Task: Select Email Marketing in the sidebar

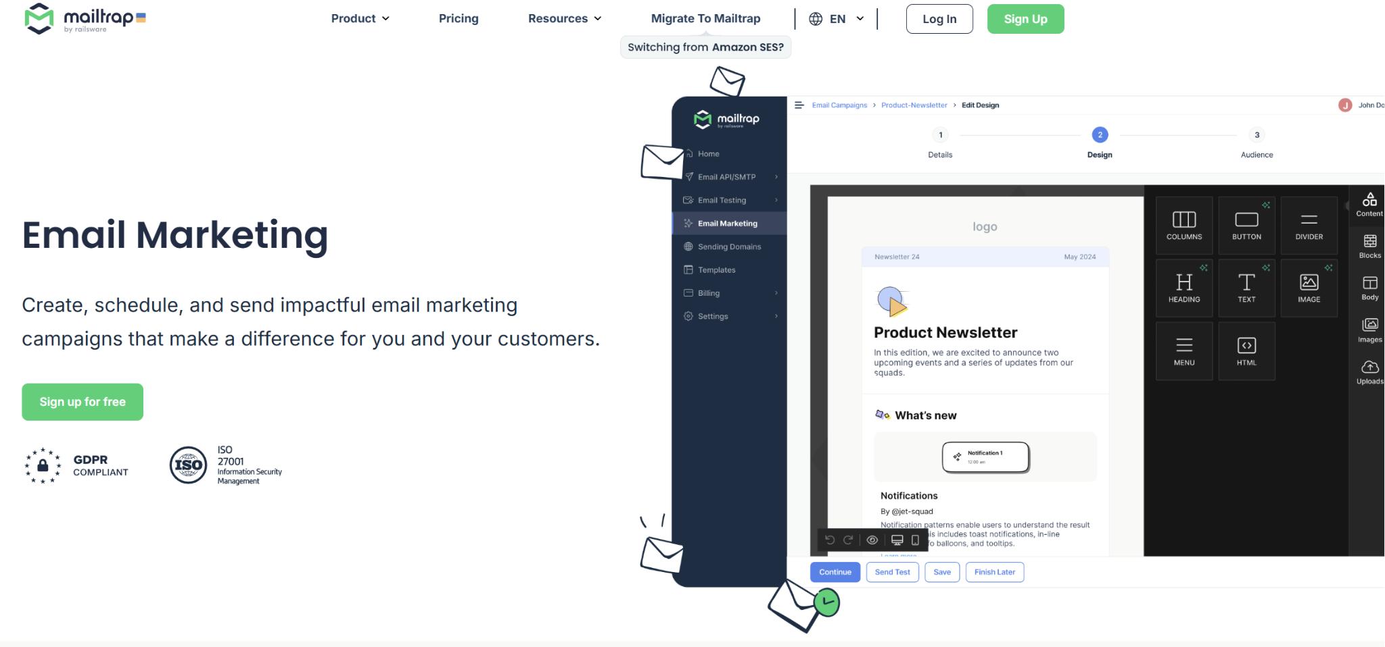Action: click(x=727, y=224)
